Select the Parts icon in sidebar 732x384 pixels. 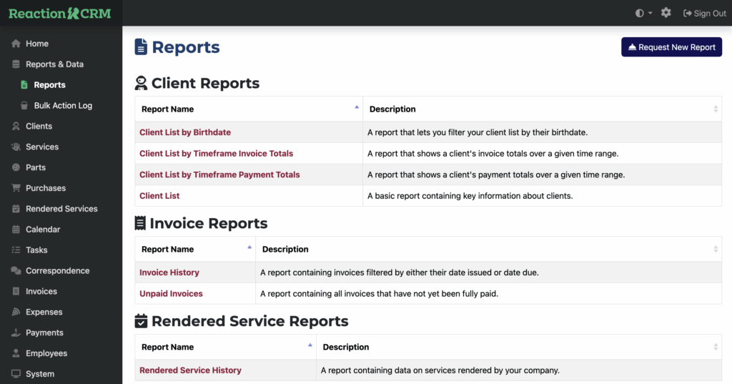pyautogui.click(x=16, y=168)
